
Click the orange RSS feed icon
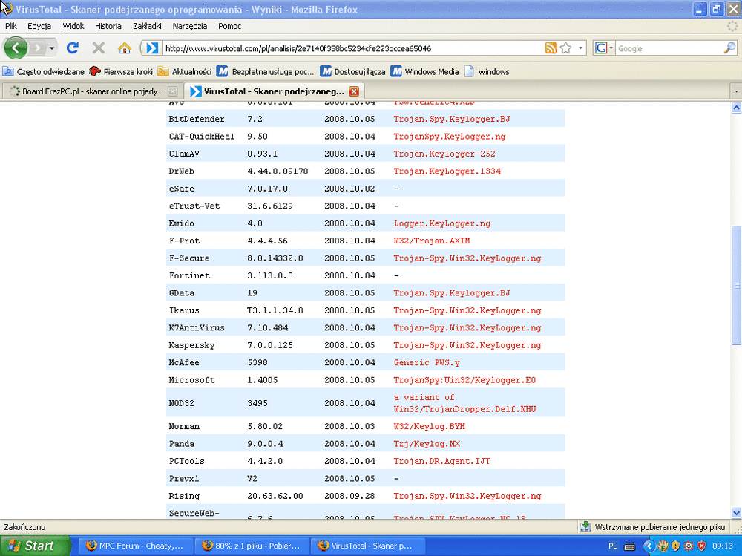(551, 48)
